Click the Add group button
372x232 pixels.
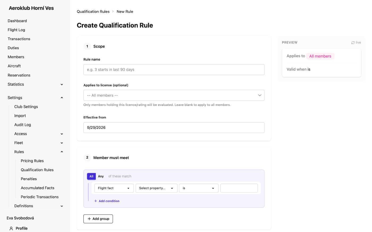98,219
